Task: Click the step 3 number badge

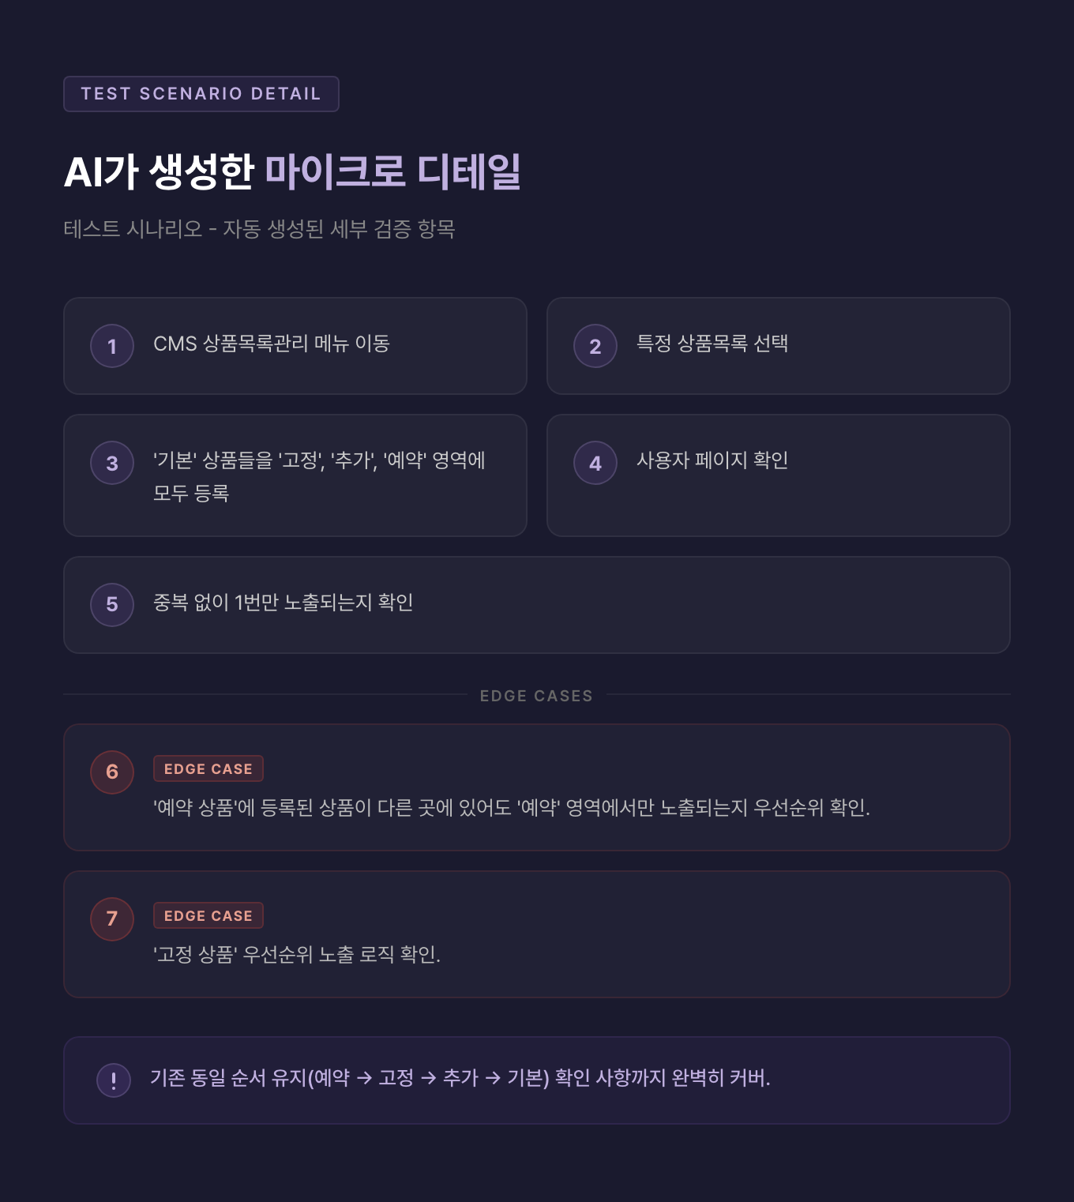Action: click(x=112, y=463)
